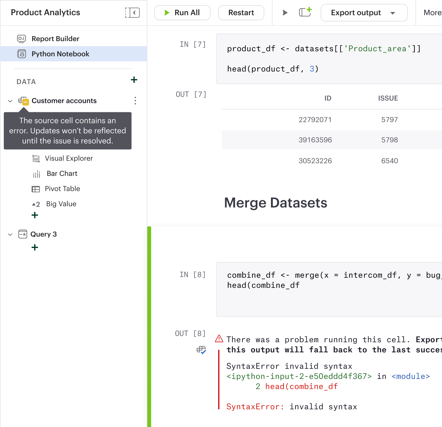
Task: Click the <module> link in traceback
Action: point(411,376)
